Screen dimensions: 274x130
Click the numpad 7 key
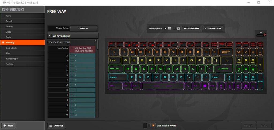[x=239, y=60]
